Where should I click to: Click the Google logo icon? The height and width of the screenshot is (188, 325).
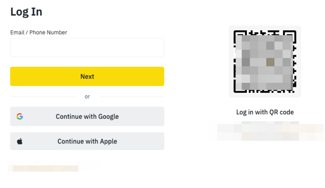coord(20,117)
